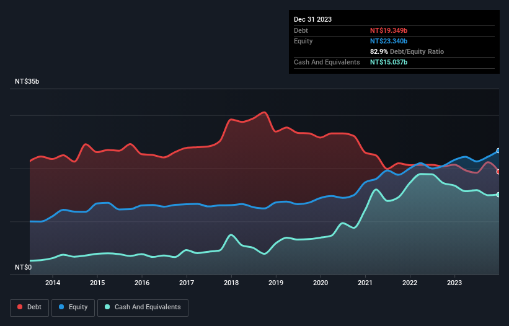Click the NT$0 y-axis label
The width and height of the screenshot is (509, 326).
tap(24, 267)
